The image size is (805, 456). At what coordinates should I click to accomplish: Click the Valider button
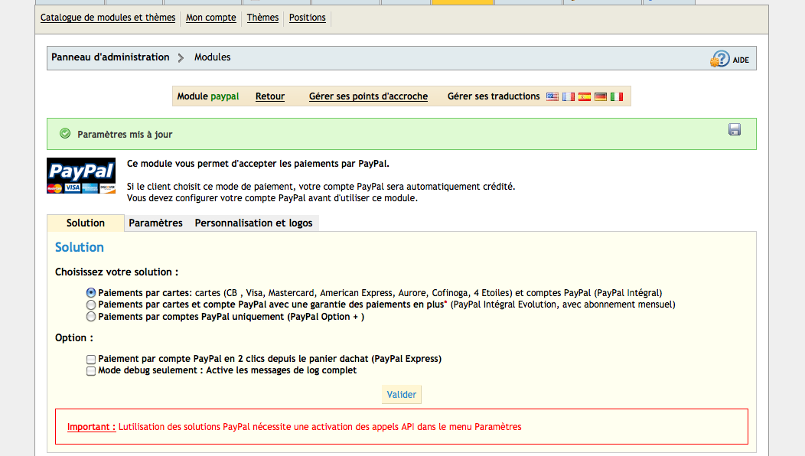point(402,394)
